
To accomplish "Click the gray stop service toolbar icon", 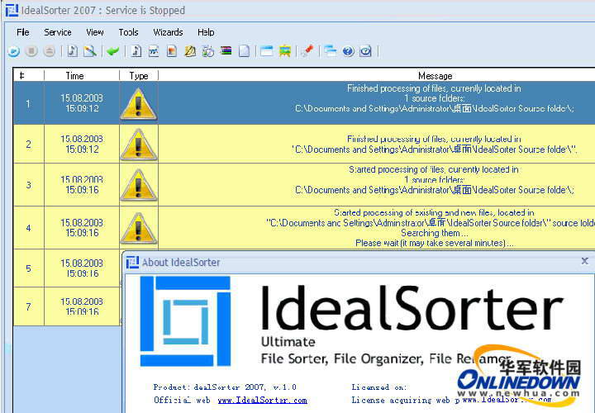I will [31, 51].
